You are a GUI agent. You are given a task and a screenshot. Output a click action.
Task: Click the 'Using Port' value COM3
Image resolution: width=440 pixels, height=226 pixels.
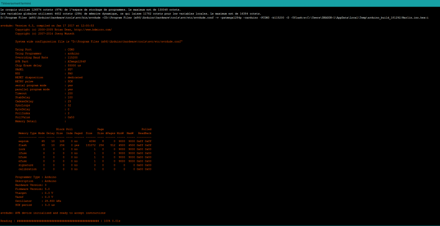(71, 49)
